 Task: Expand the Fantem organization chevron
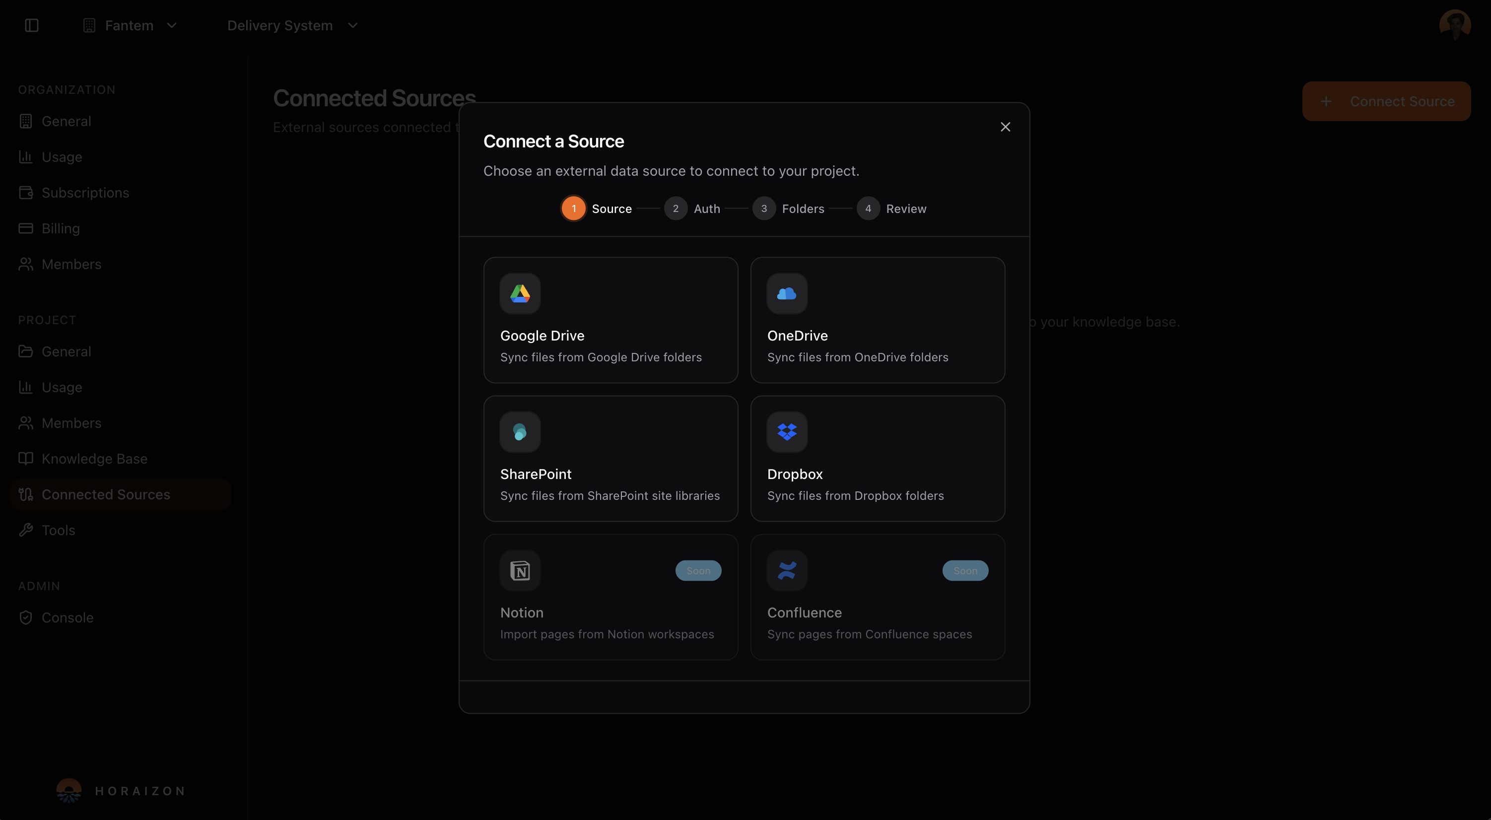pos(171,25)
